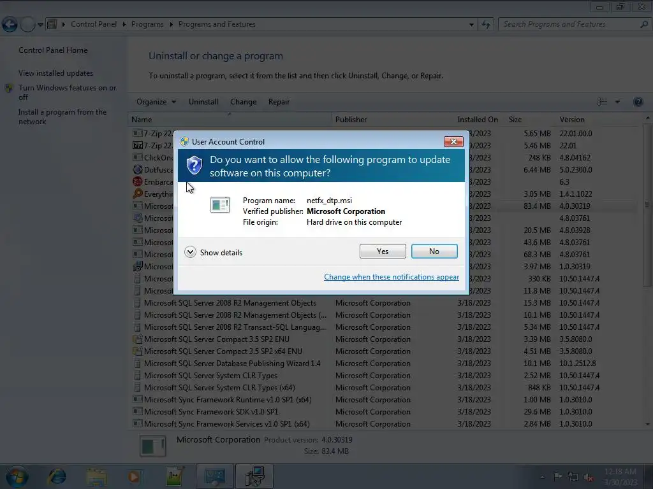Close the User Account Control dialog
The height and width of the screenshot is (489, 653).
pyautogui.click(x=453, y=142)
